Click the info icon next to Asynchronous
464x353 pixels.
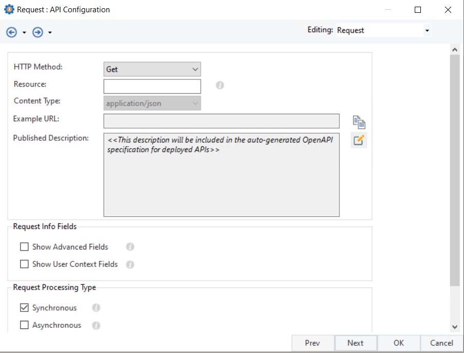point(96,325)
